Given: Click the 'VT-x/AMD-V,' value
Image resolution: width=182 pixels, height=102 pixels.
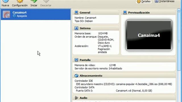Looking at the screenshot, I should point(105,46).
